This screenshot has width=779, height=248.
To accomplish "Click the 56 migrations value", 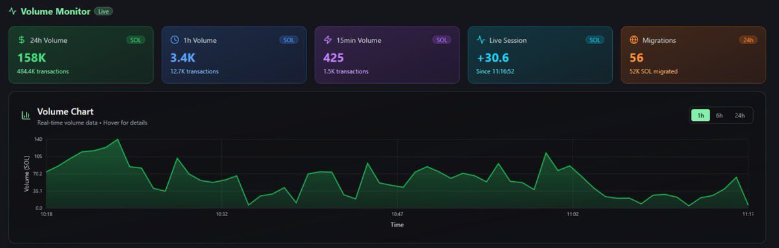I will 637,58.
